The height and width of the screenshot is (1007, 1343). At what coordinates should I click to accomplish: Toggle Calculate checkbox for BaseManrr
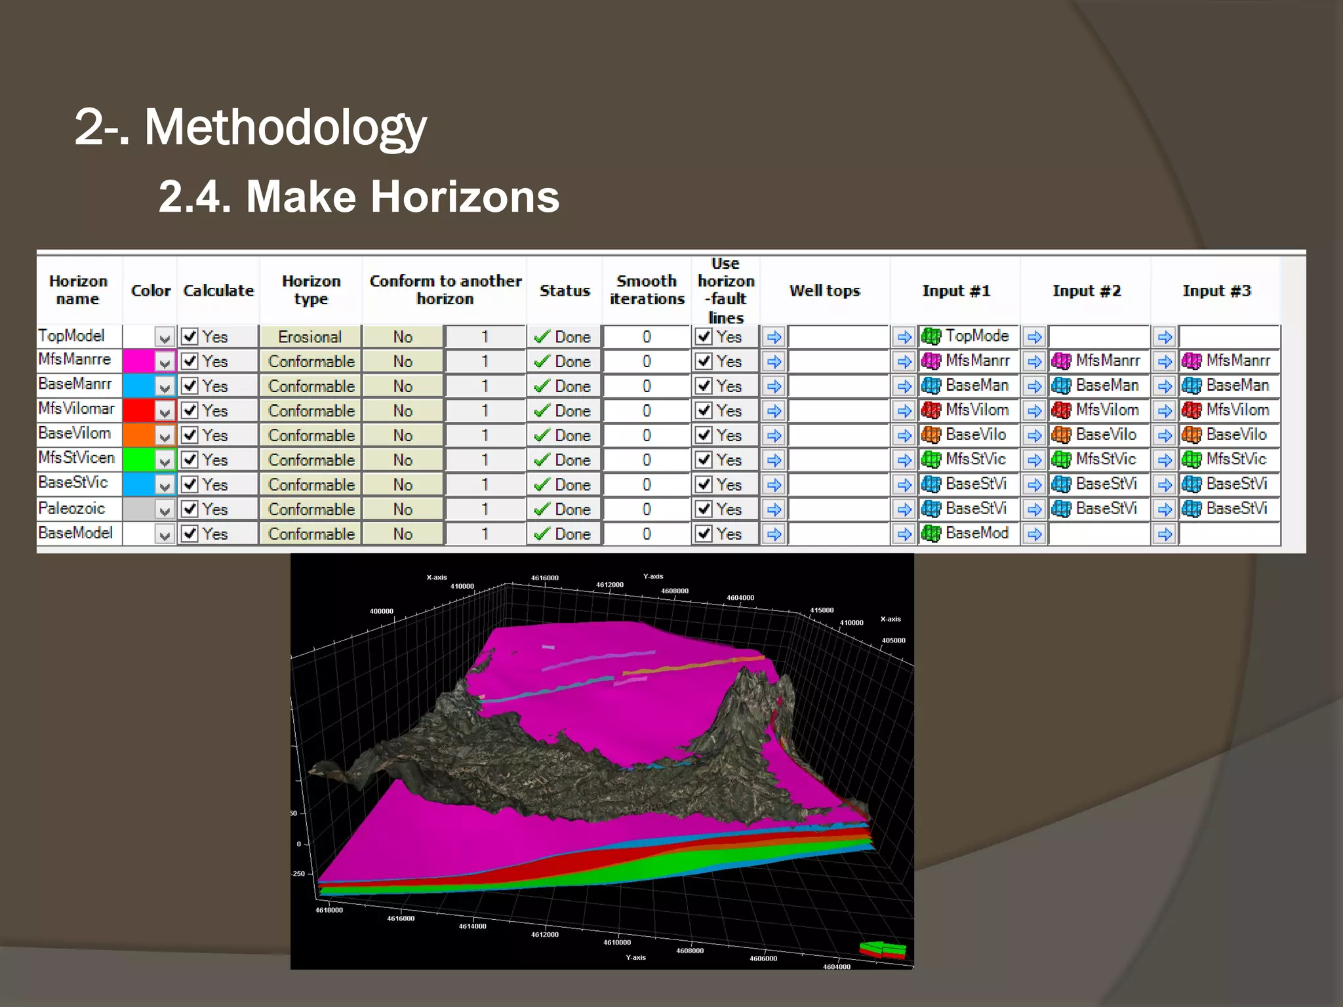190,386
